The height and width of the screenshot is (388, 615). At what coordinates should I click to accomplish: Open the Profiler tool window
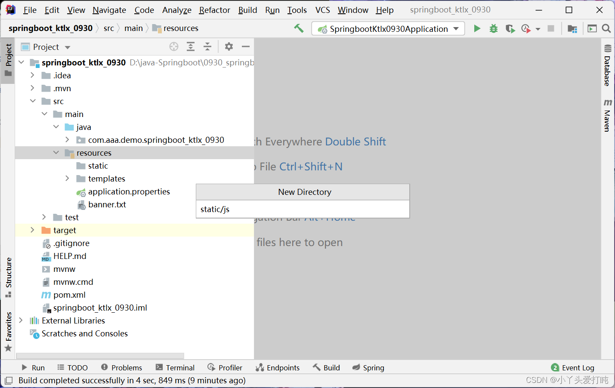pos(225,368)
